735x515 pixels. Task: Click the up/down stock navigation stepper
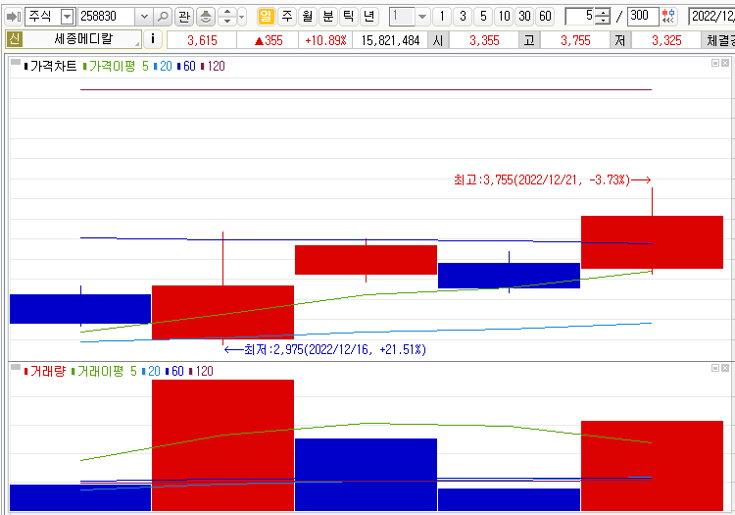click(227, 17)
